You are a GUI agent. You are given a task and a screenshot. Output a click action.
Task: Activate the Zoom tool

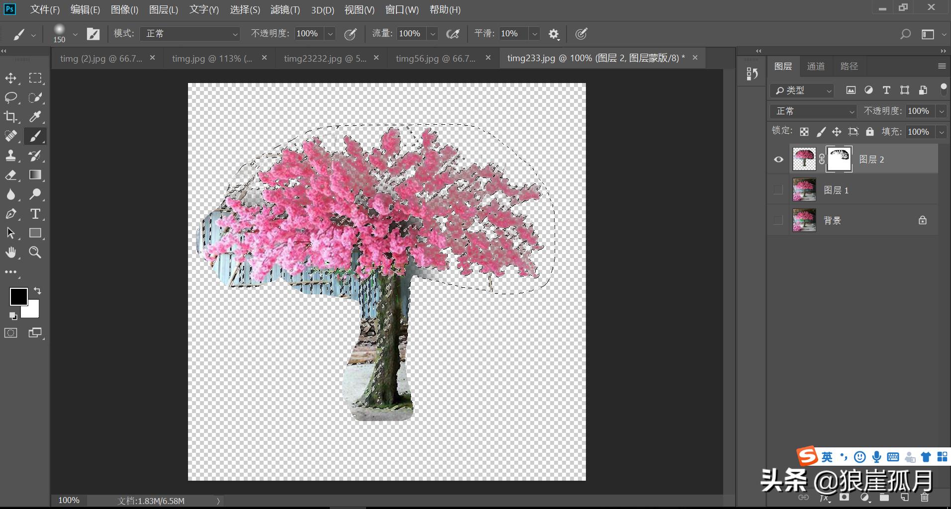click(35, 253)
